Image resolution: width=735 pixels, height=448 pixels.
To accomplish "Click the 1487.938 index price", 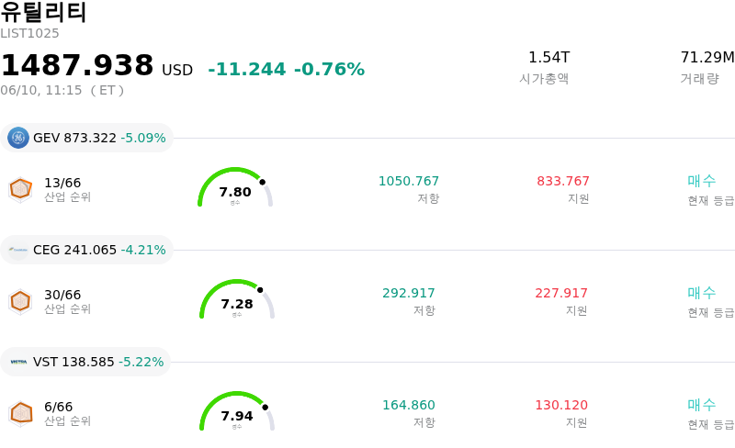I will click(x=77, y=65).
